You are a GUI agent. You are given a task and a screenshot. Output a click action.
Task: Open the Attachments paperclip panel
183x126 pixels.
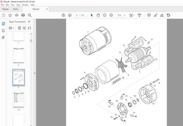coord(3,38)
